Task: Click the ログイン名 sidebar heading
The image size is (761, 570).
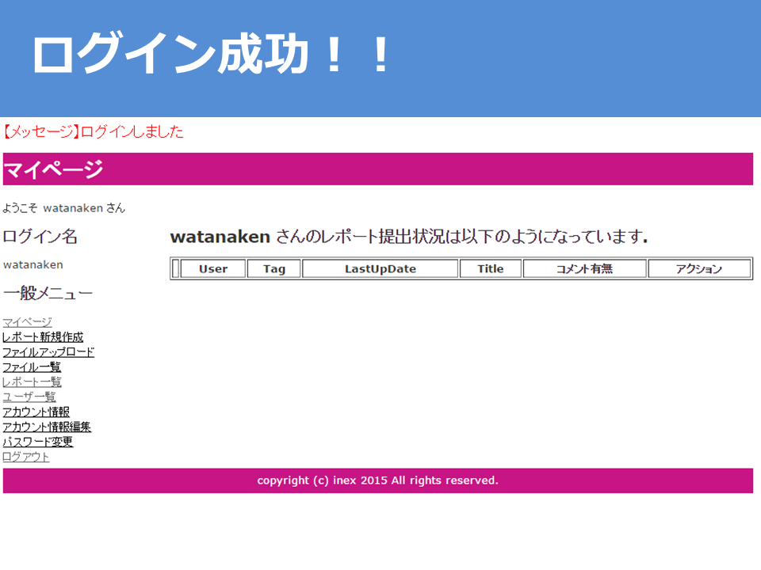Action: point(40,237)
